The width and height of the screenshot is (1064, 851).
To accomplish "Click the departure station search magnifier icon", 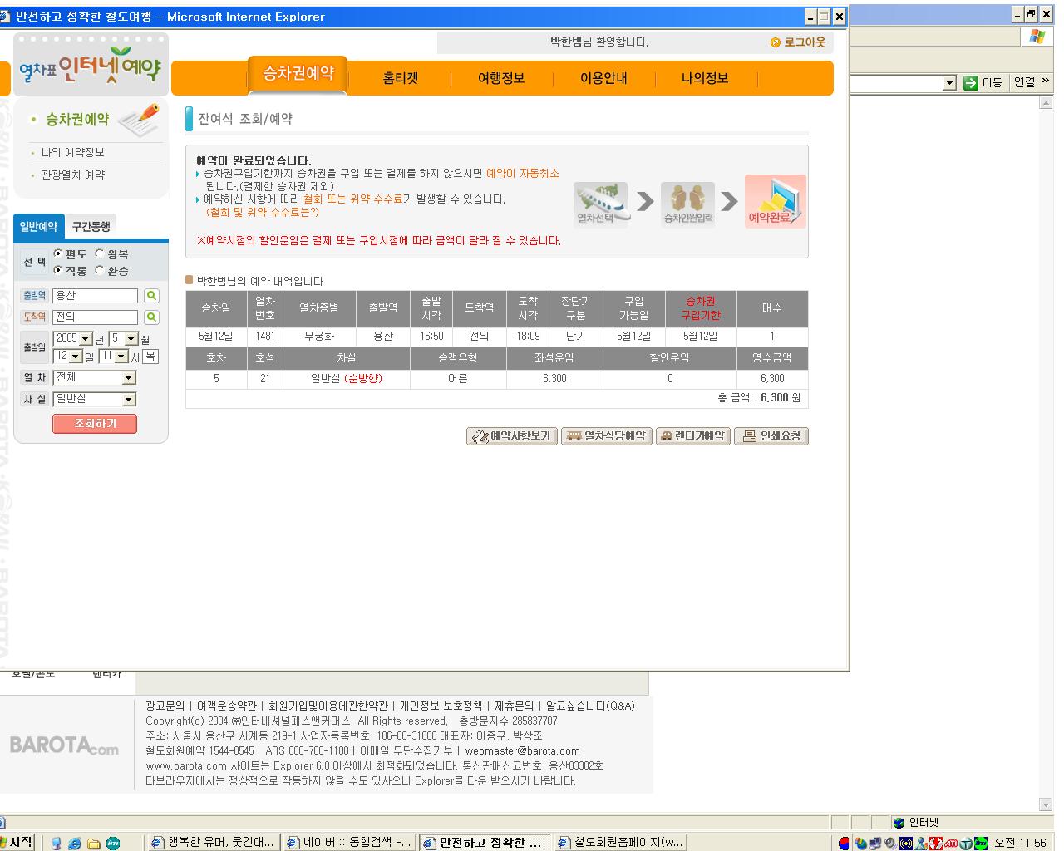I will pyautogui.click(x=150, y=296).
